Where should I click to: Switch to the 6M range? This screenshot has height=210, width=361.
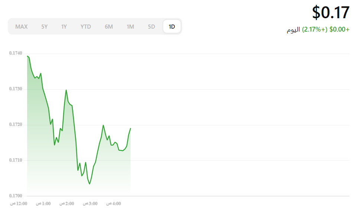[109, 26]
